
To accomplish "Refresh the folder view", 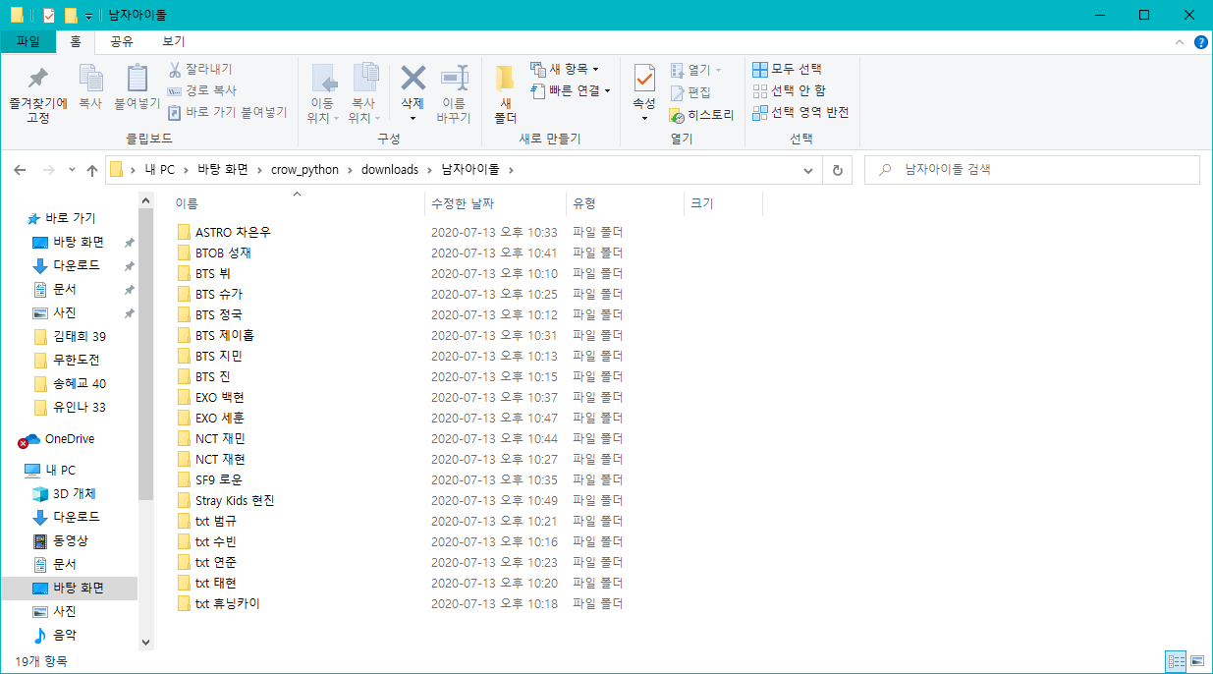I will [837, 170].
